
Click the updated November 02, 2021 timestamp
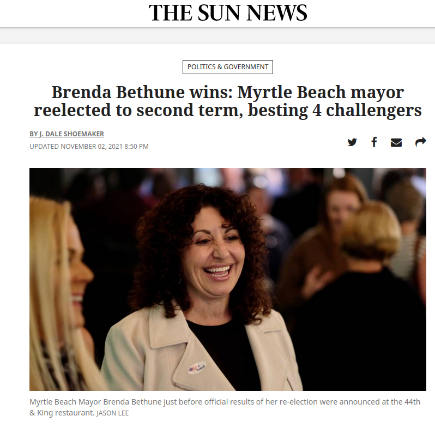pos(89,146)
